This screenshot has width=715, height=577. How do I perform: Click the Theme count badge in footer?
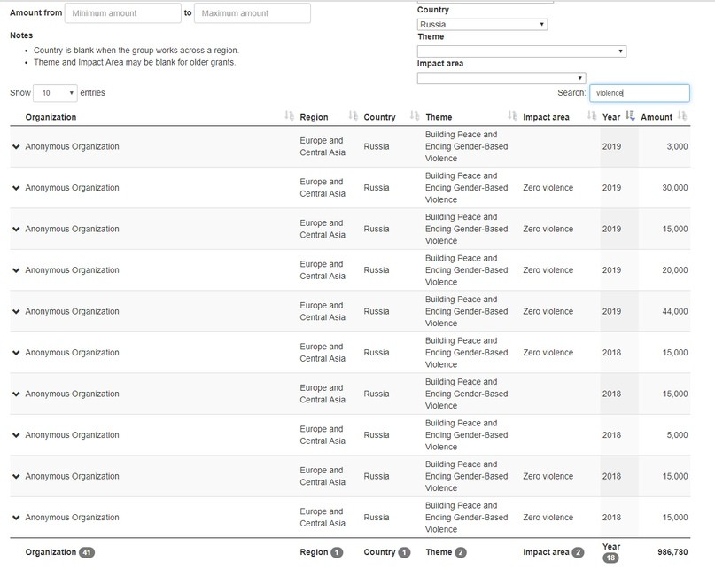(x=461, y=552)
